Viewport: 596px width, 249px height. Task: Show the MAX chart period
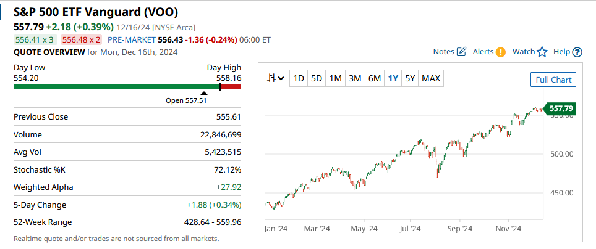[x=431, y=78]
